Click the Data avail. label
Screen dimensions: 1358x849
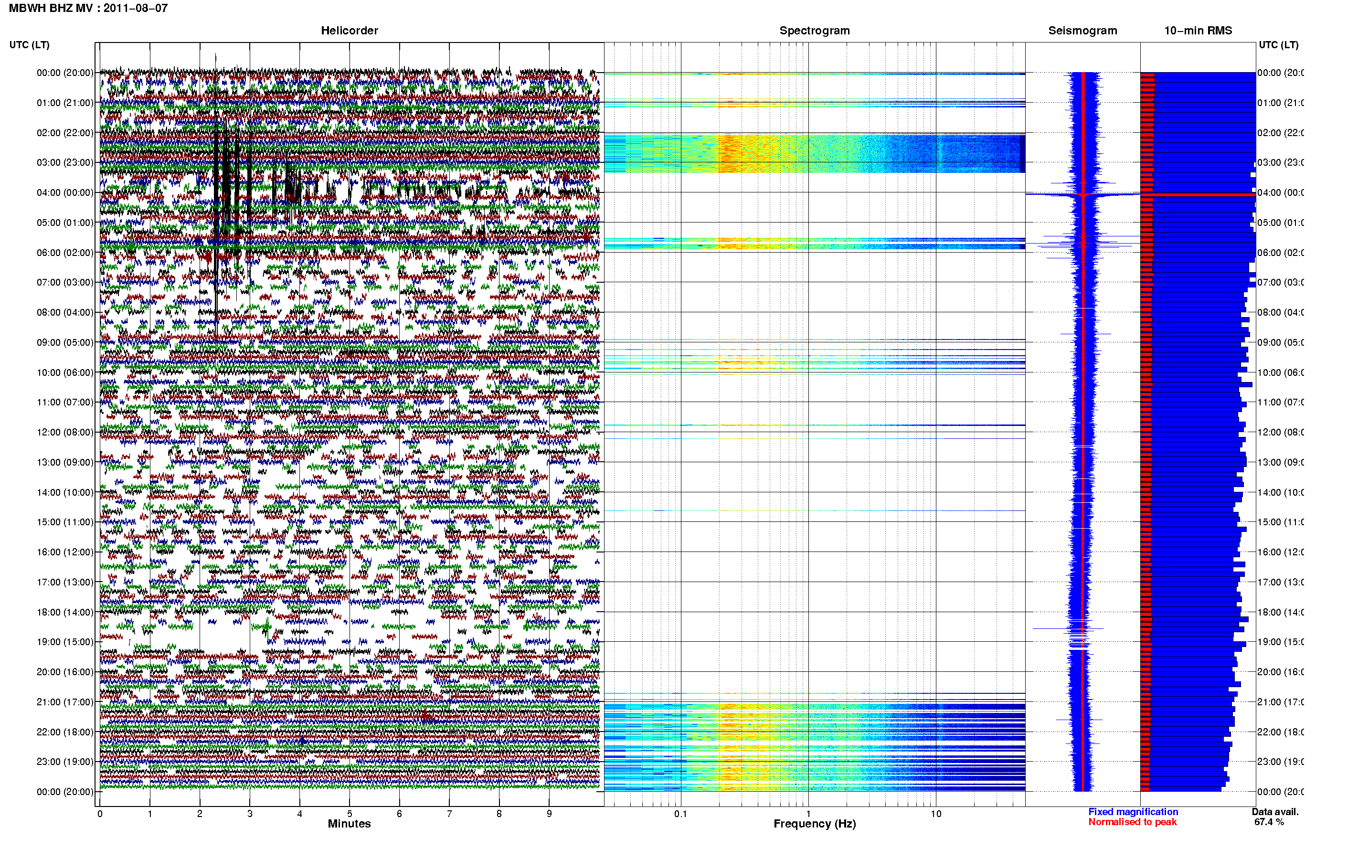(x=1275, y=812)
